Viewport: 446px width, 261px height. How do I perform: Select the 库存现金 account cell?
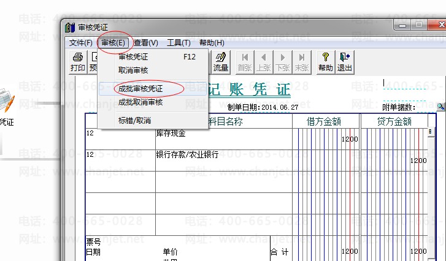click(x=224, y=139)
